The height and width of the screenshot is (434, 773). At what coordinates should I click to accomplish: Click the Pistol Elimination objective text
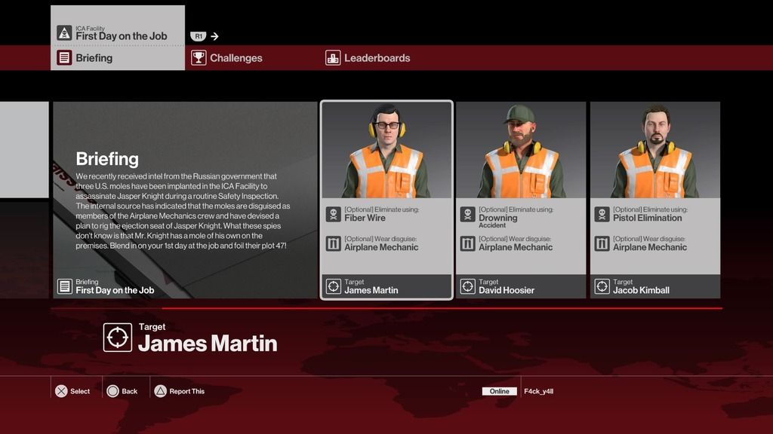[647, 218]
